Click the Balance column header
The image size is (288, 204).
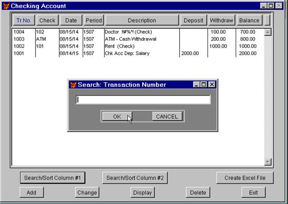tap(249, 20)
